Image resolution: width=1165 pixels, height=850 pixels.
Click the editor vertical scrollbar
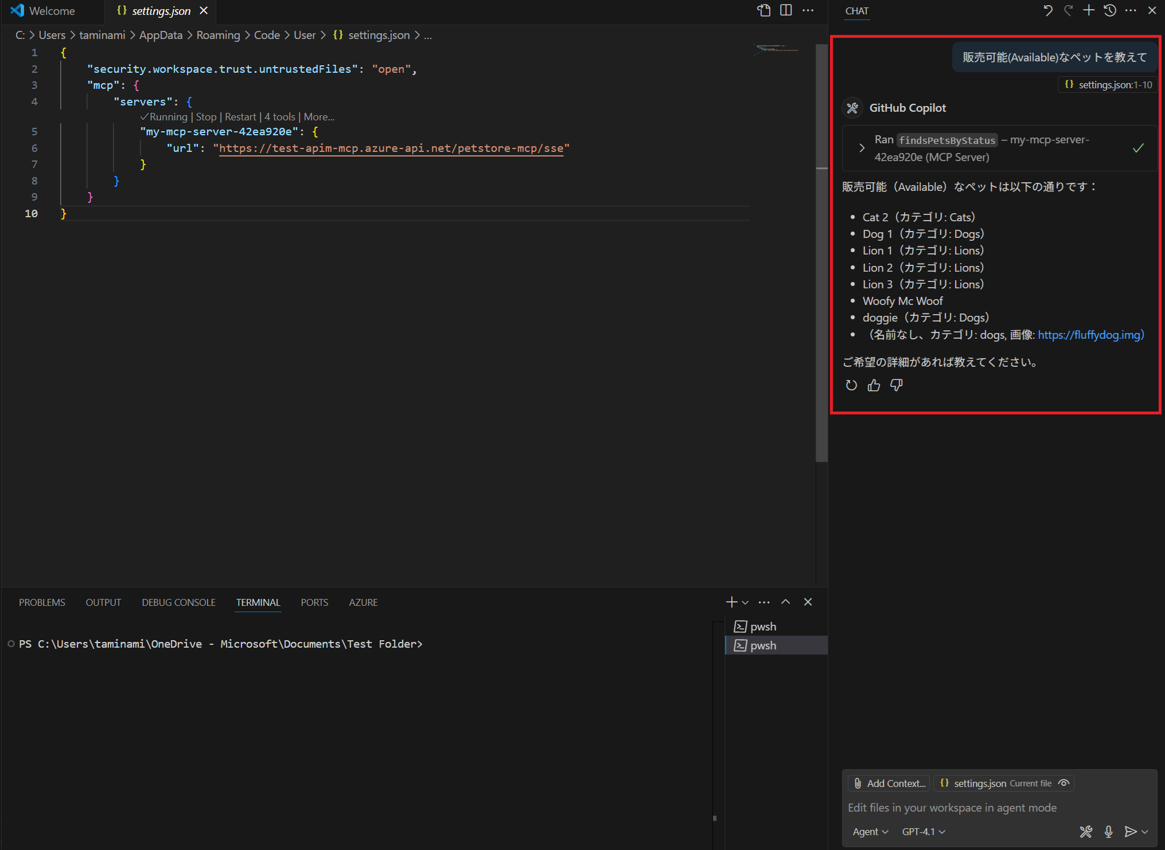[821, 252]
